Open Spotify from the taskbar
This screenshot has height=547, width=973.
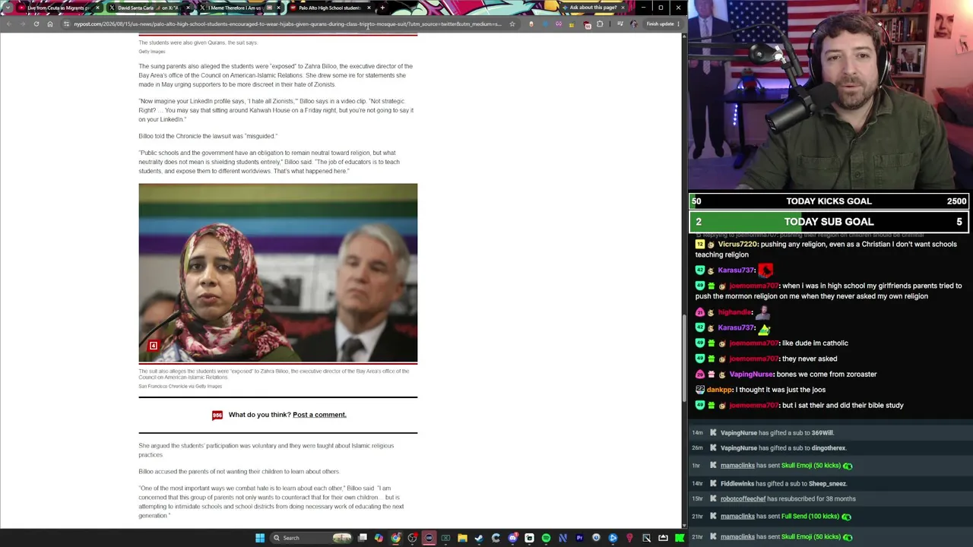pos(546,538)
